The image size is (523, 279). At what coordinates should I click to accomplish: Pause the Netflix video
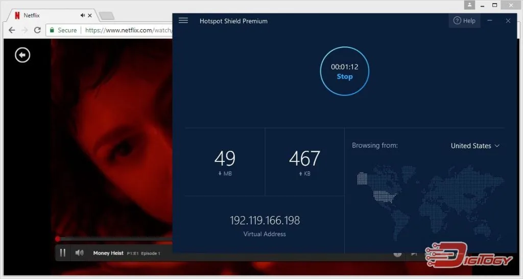click(63, 253)
